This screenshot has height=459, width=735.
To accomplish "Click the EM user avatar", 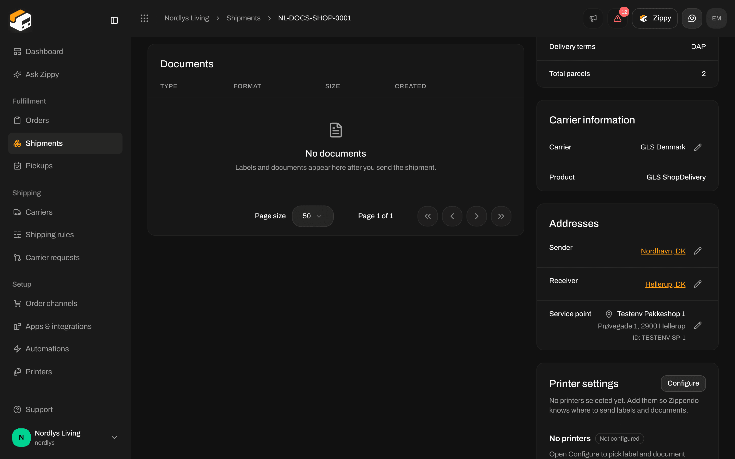I will coord(716,18).
